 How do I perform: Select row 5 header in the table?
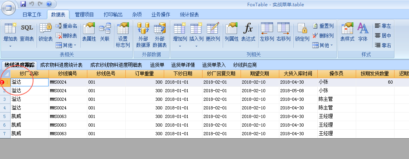(x=5, y=116)
